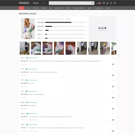Open the shopping bag icon
Viewport: 135px width, 135px height.
tap(115, 3)
